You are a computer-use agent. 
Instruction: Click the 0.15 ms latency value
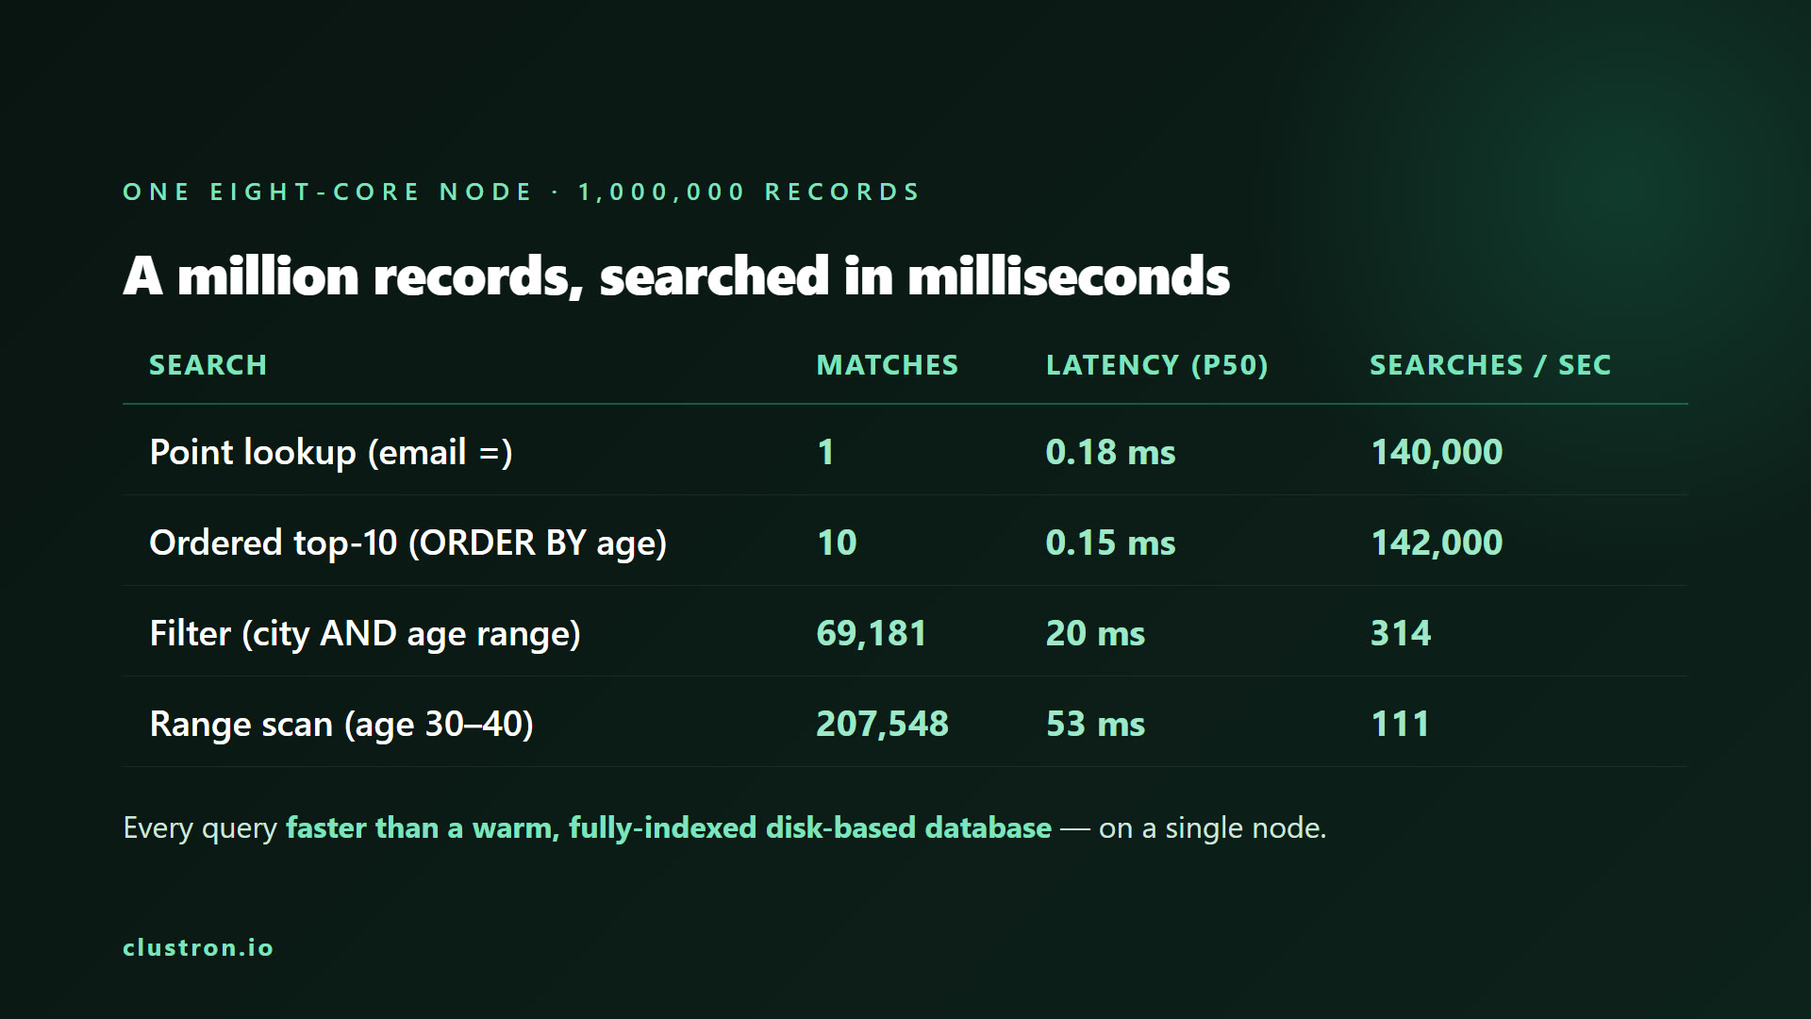[x=1110, y=543]
